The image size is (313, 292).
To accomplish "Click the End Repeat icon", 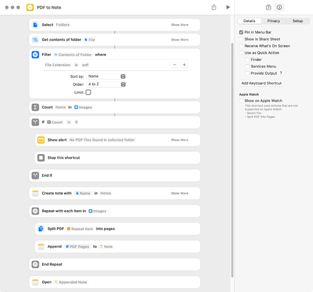I will pos(35,265).
